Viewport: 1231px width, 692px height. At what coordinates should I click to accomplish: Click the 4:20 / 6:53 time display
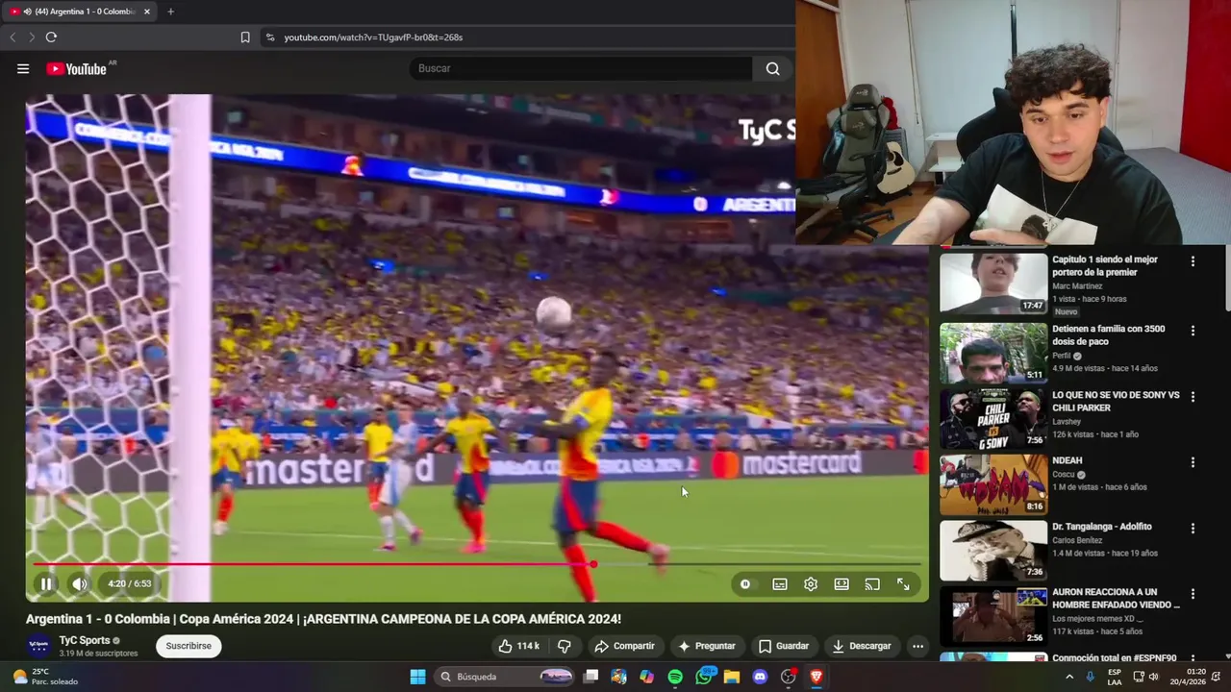tap(129, 583)
